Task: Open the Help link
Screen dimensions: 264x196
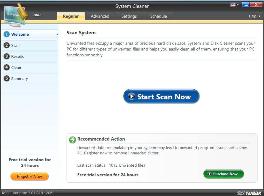Action: pyautogui.click(x=252, y=16)
